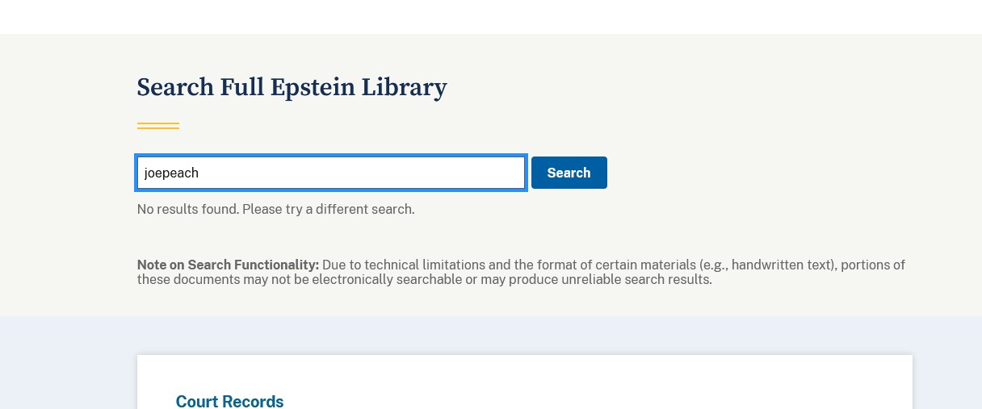Click the phrase 'handwritten text' in note
The image size is (982, 409).
(x=781, y=265)
